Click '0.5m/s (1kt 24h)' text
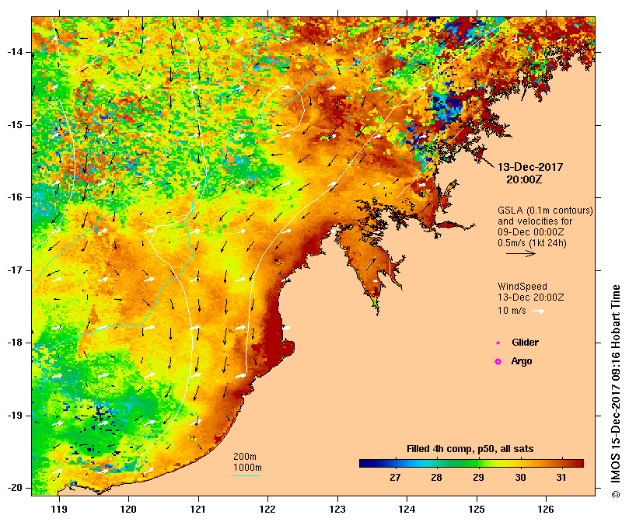 (532, 243)
